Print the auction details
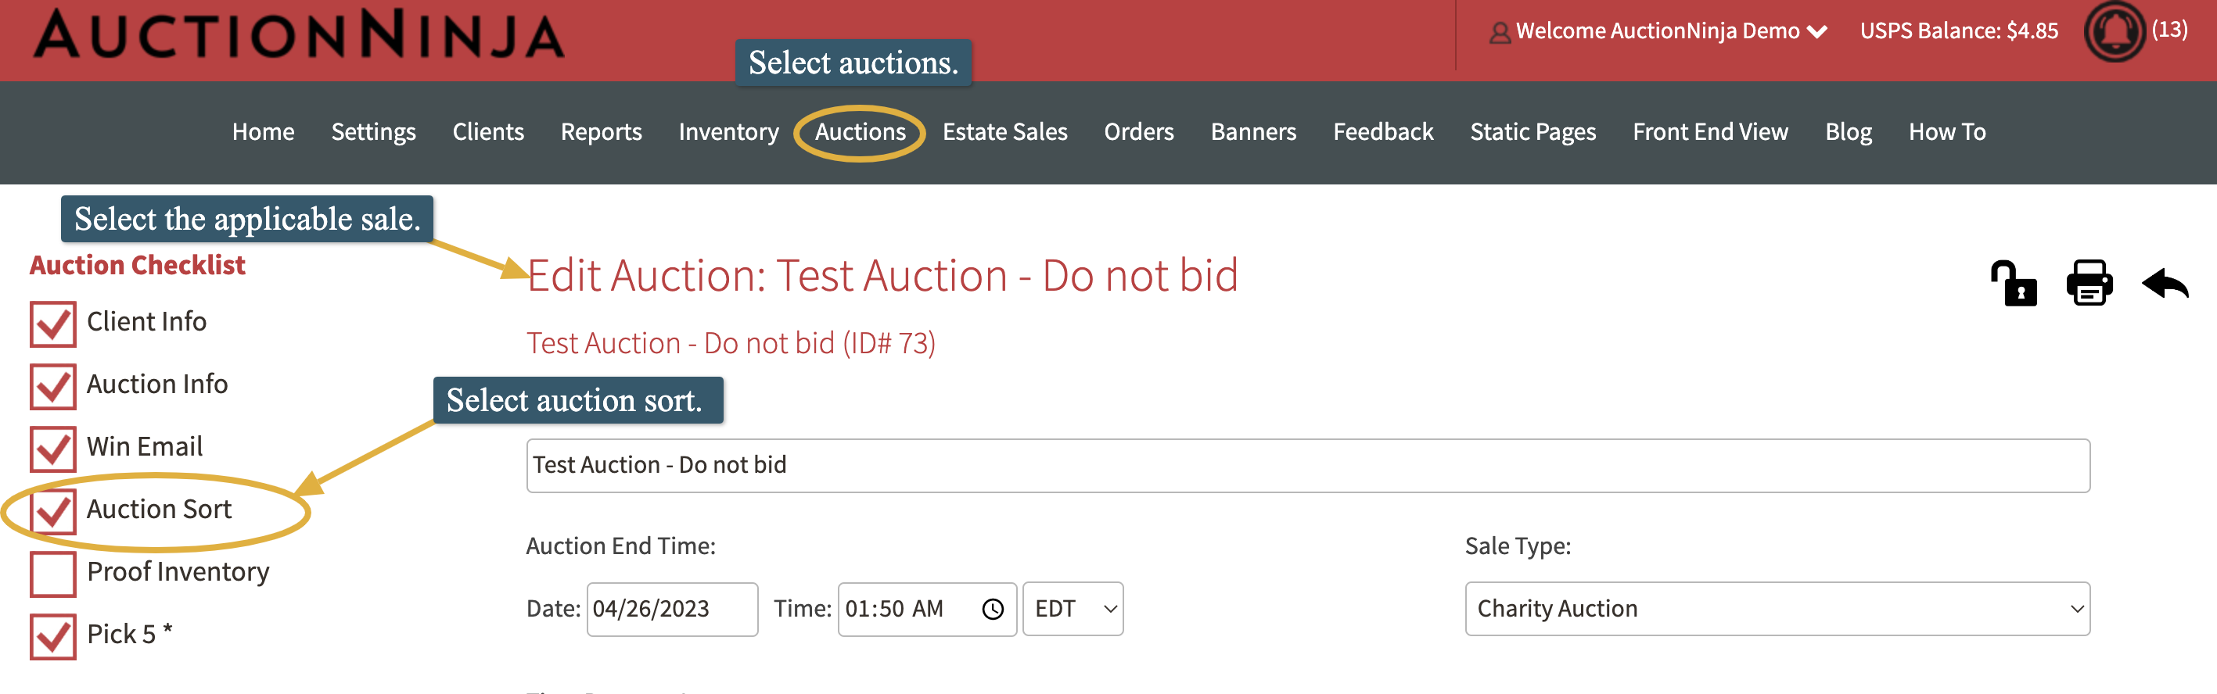 (2089, 284)
